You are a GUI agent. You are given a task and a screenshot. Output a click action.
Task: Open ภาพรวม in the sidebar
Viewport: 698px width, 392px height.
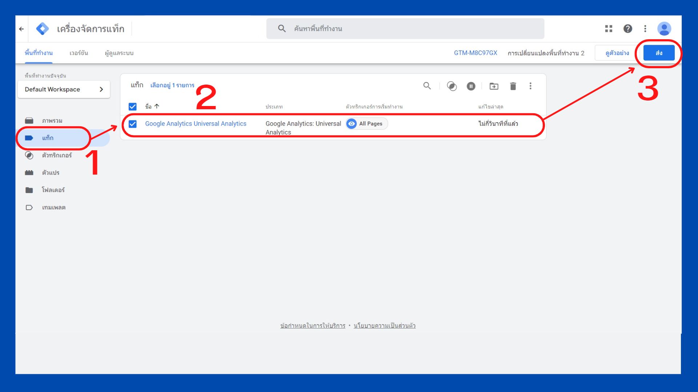pyautogui.click(x=52, y=121)
